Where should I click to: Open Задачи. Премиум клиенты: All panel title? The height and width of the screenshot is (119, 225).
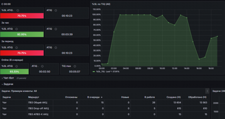point(19,91)
